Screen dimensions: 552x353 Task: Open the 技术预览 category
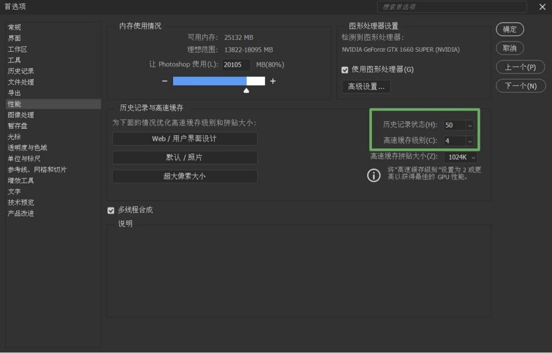click(x=21, y=202)
